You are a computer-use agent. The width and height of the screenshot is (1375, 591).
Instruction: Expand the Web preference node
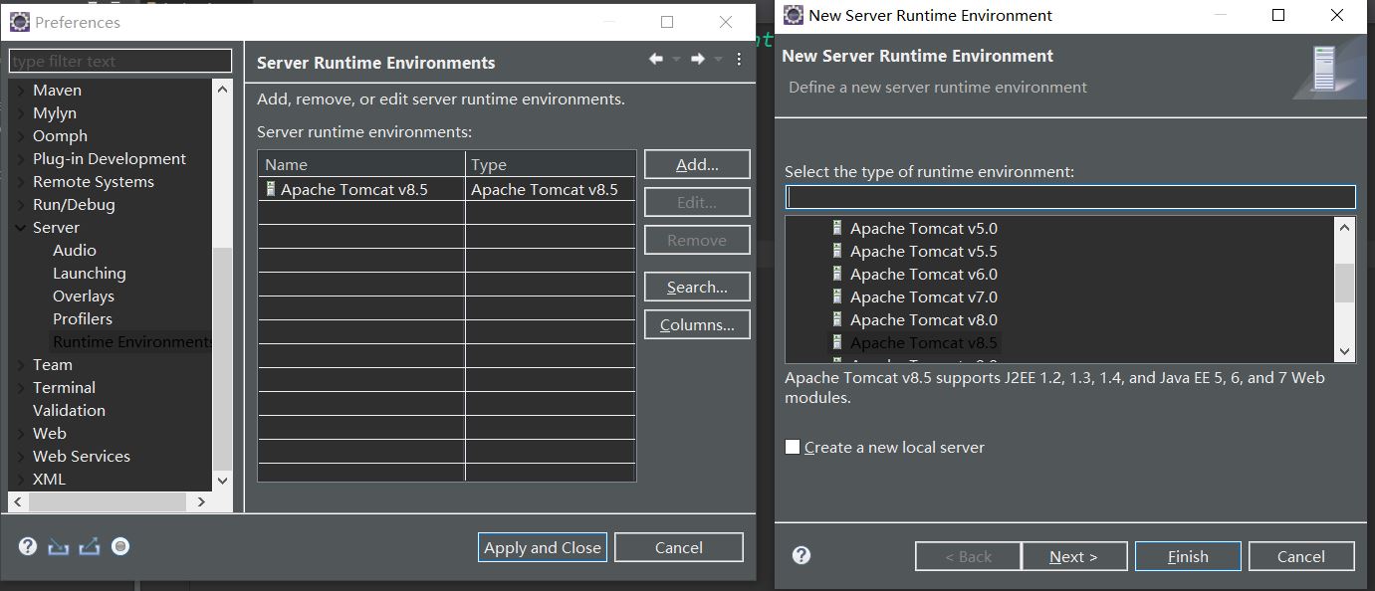[22, 434]
